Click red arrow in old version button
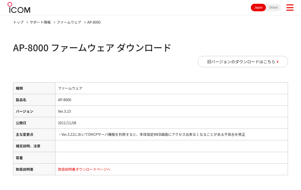This screenshot has height=190, width=301. pyautogui.click(x=278, y=62)
